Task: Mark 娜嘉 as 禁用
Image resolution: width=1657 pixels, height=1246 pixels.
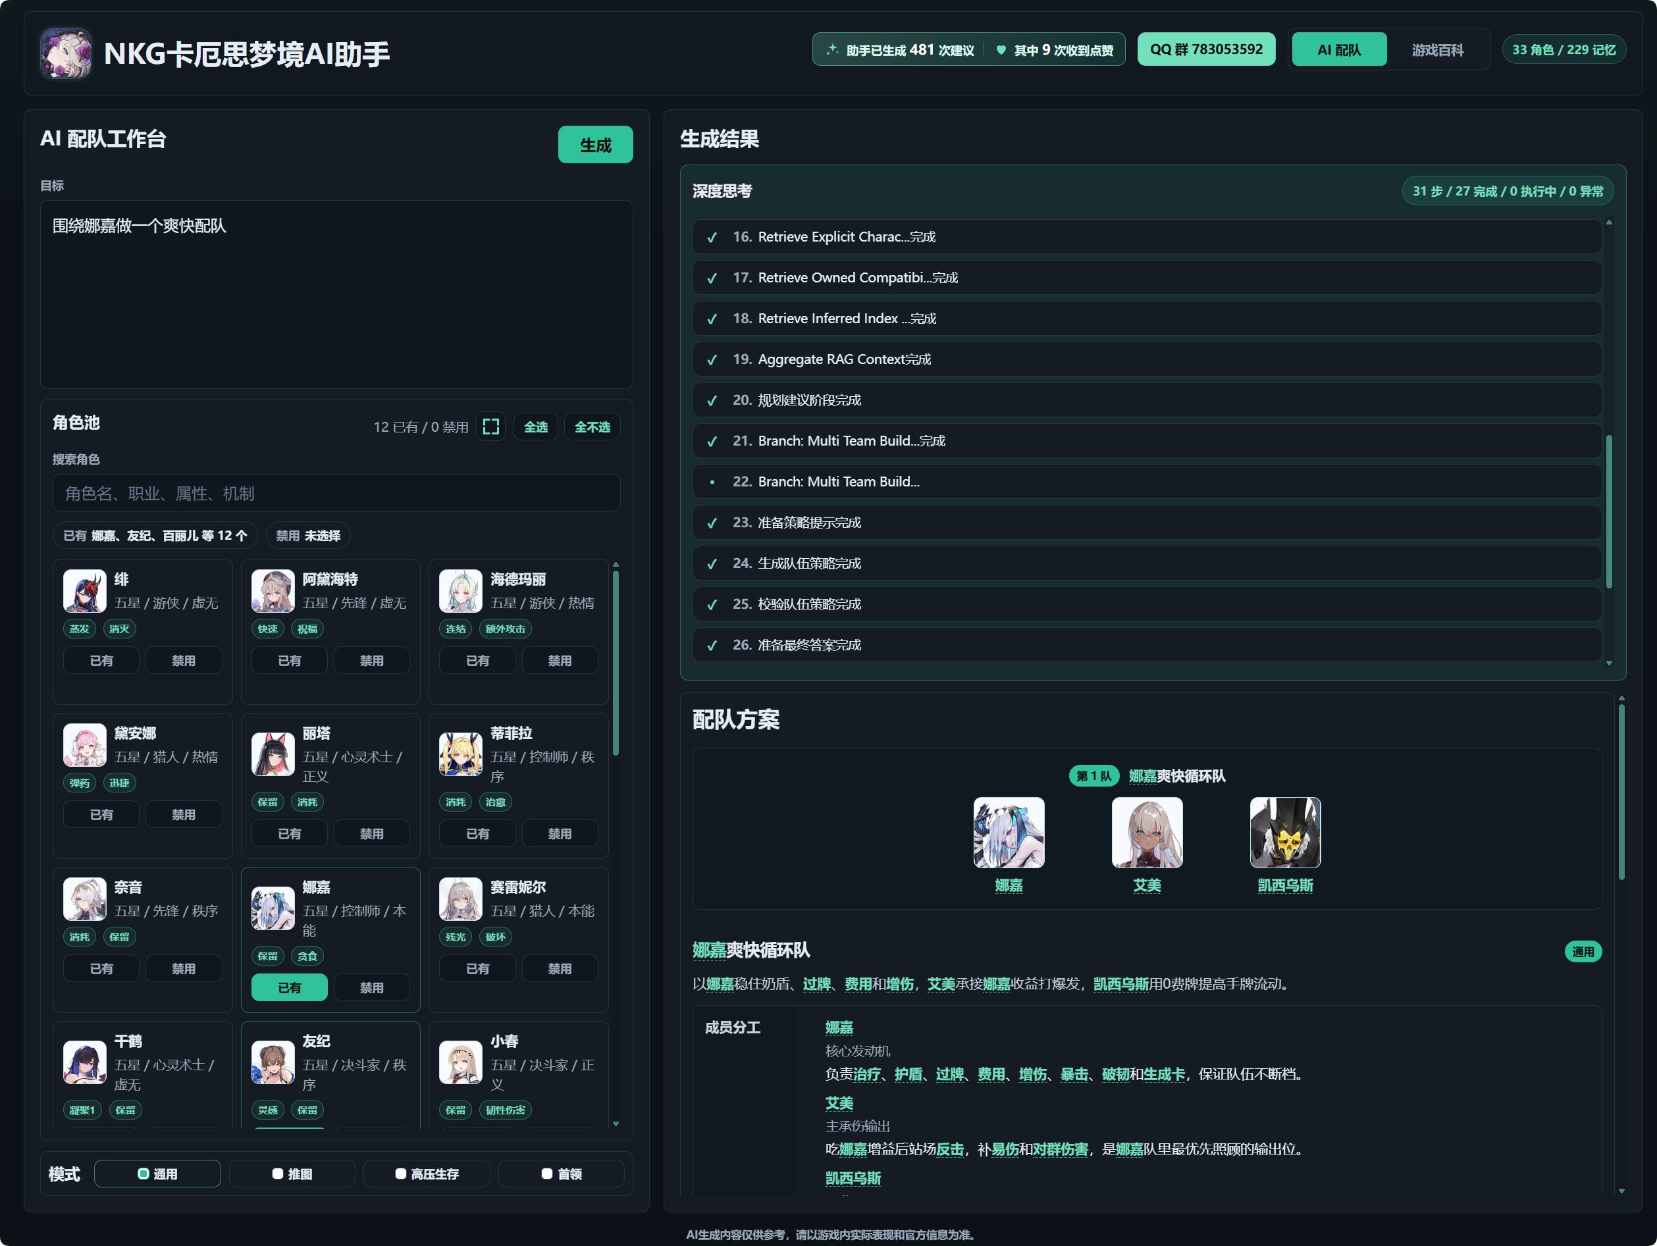Action: [371, 988]
